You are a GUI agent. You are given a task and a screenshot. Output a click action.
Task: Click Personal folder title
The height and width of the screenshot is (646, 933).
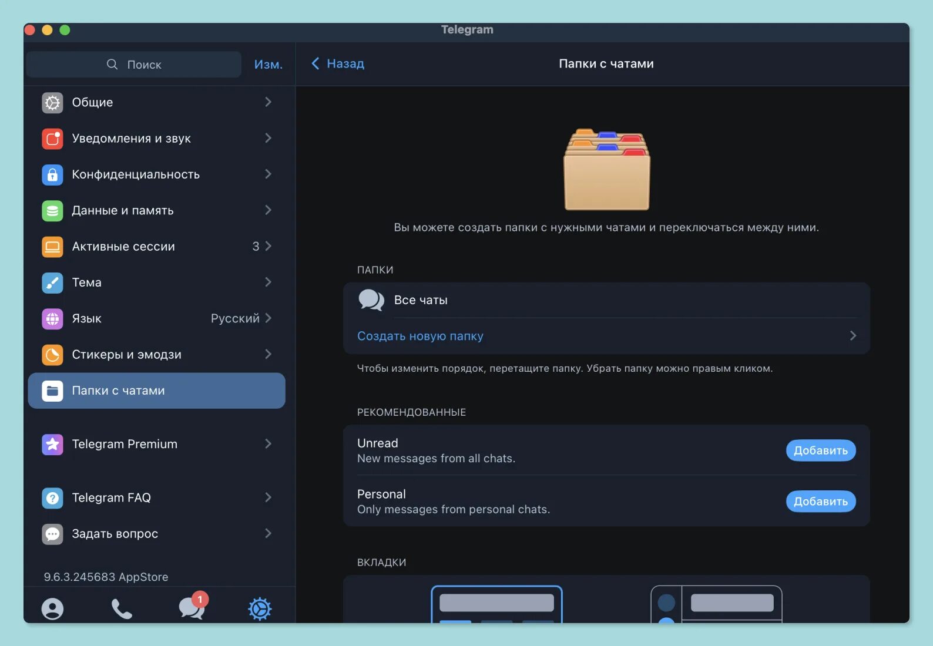pos(382,494)
